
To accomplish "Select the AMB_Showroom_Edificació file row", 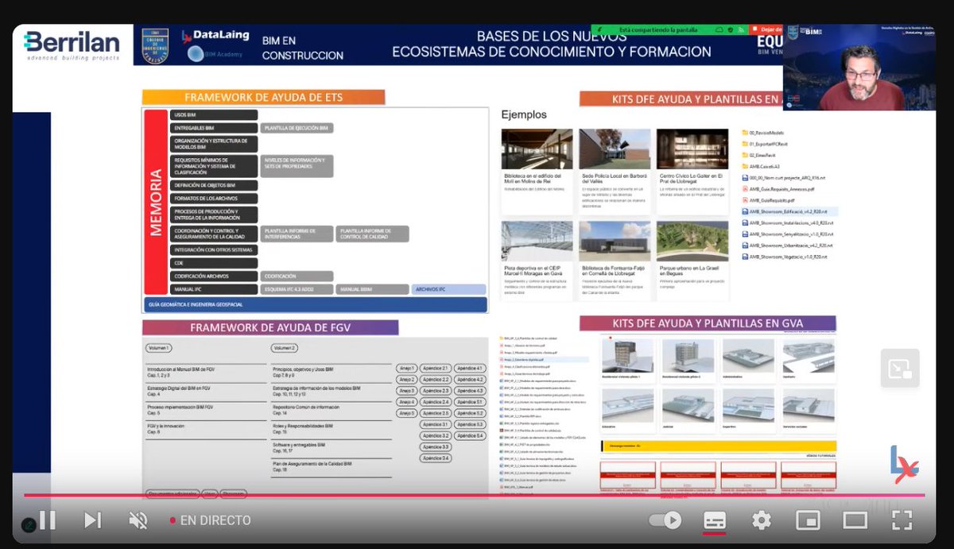I will (x=789, y=212).
